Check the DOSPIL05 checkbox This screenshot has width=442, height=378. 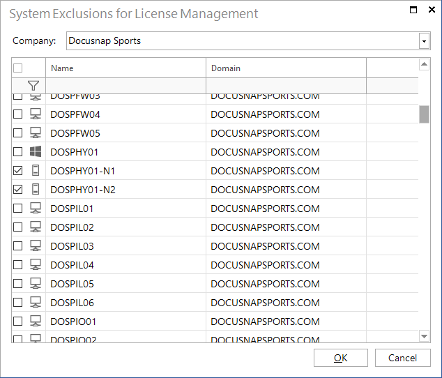point(17,284)
